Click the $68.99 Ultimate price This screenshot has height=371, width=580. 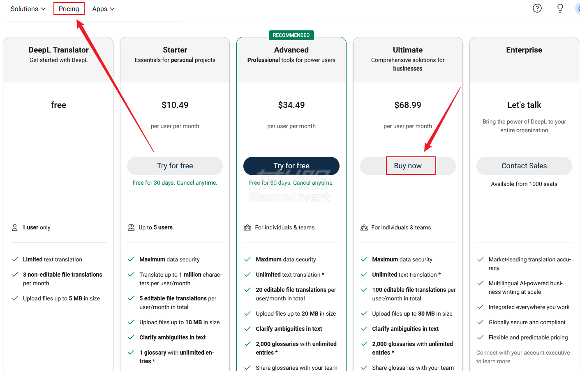pos(408,105)
